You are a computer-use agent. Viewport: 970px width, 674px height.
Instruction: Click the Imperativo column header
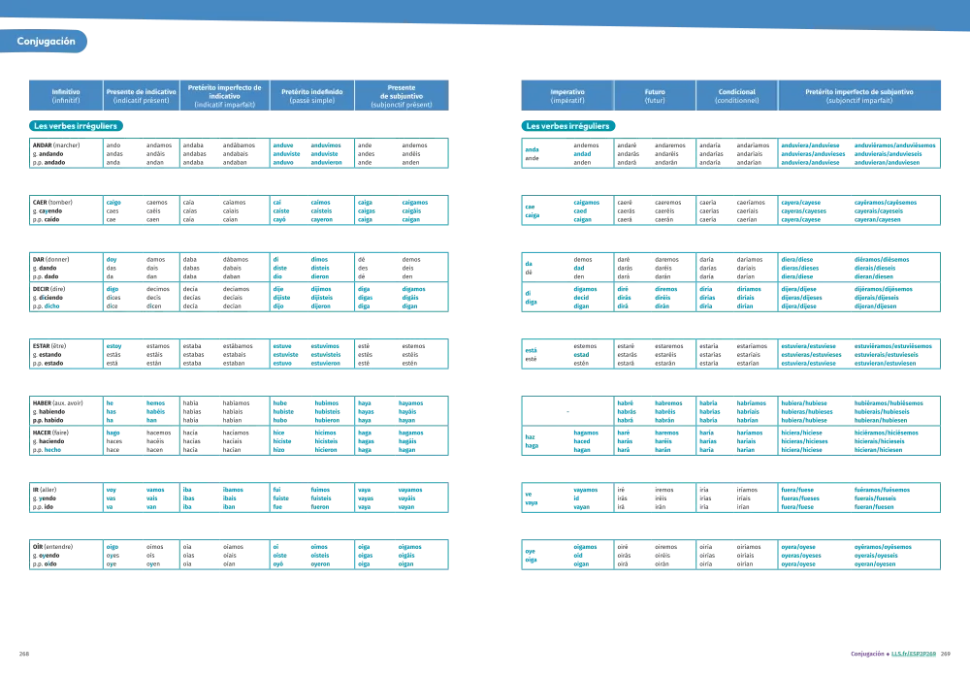[566, 95]
